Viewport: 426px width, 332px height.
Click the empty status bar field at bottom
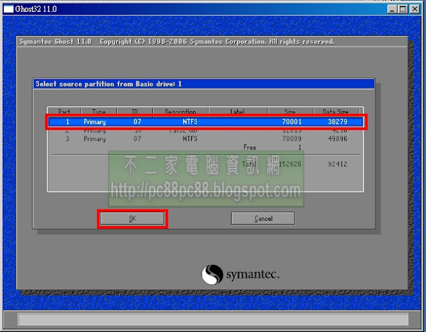tap(213, 319)
